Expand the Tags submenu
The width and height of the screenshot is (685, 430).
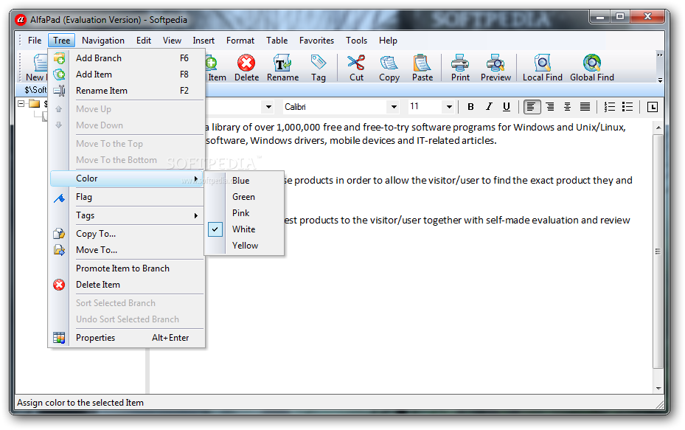[127, 215]
